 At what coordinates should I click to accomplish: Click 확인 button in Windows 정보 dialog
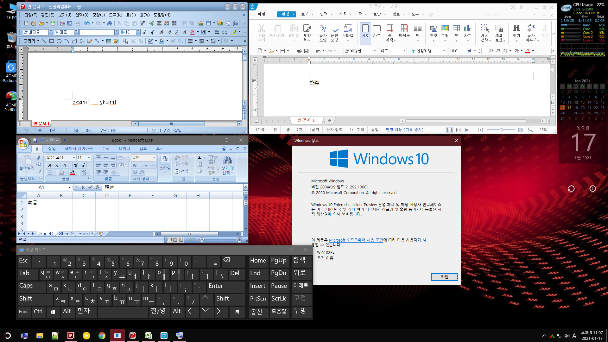pos(444,277)
